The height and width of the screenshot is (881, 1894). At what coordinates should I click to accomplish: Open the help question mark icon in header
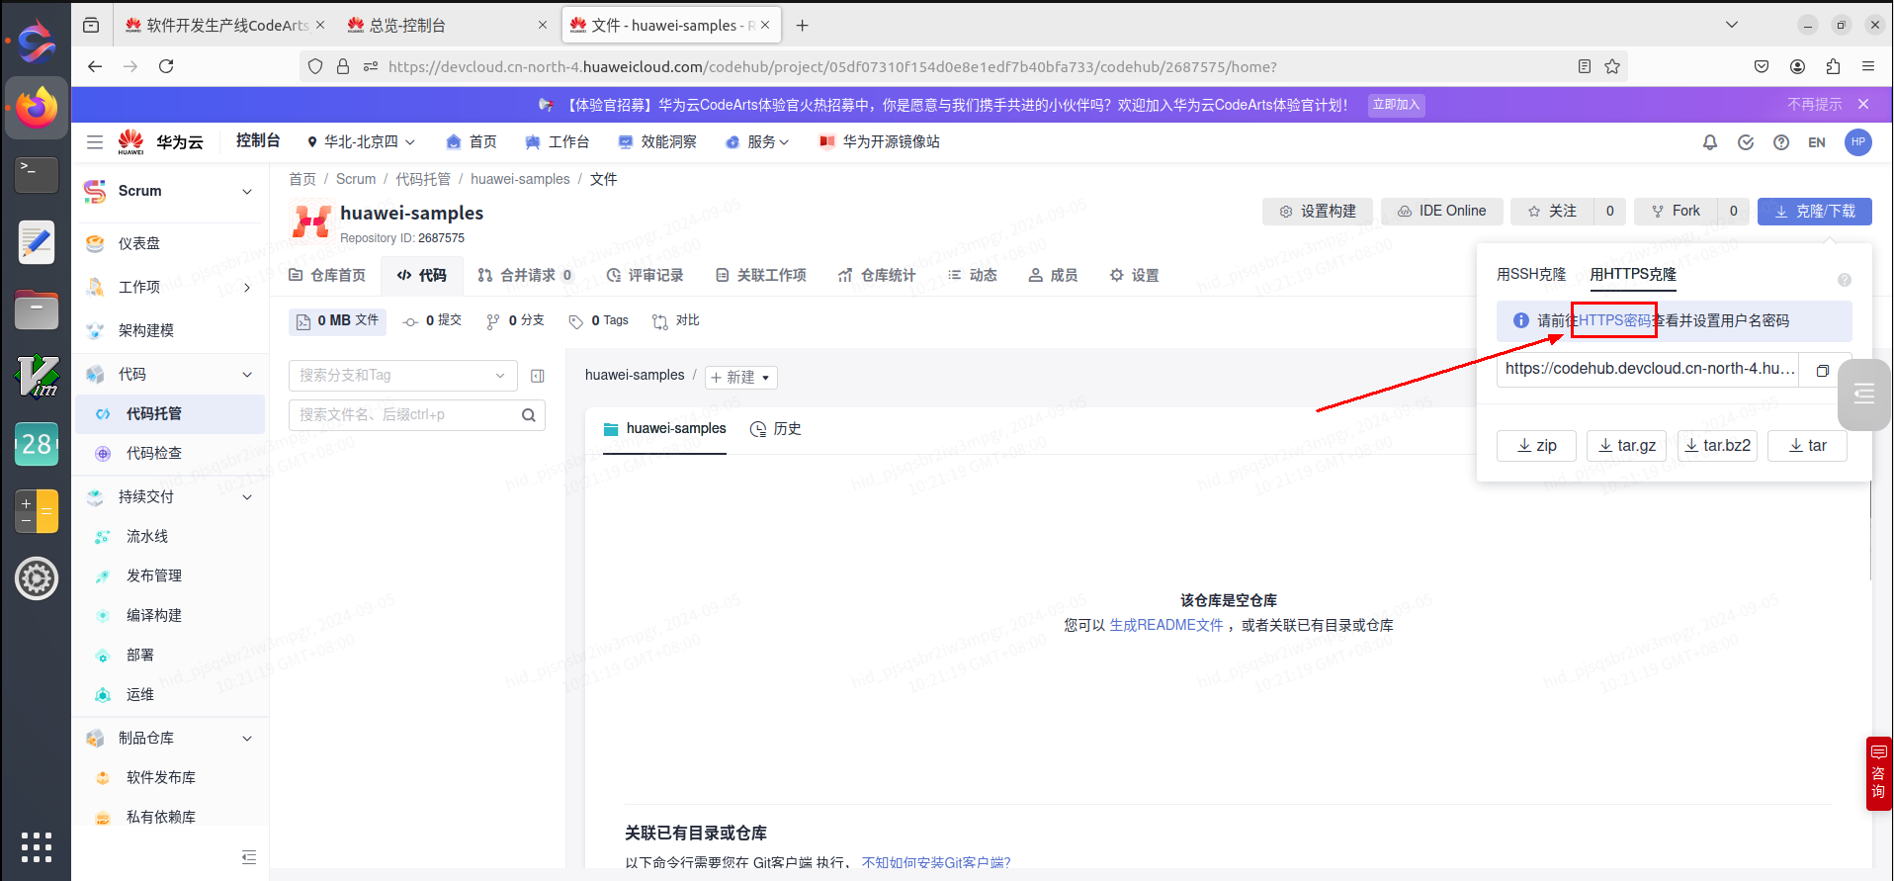(x=1781, y=142)
